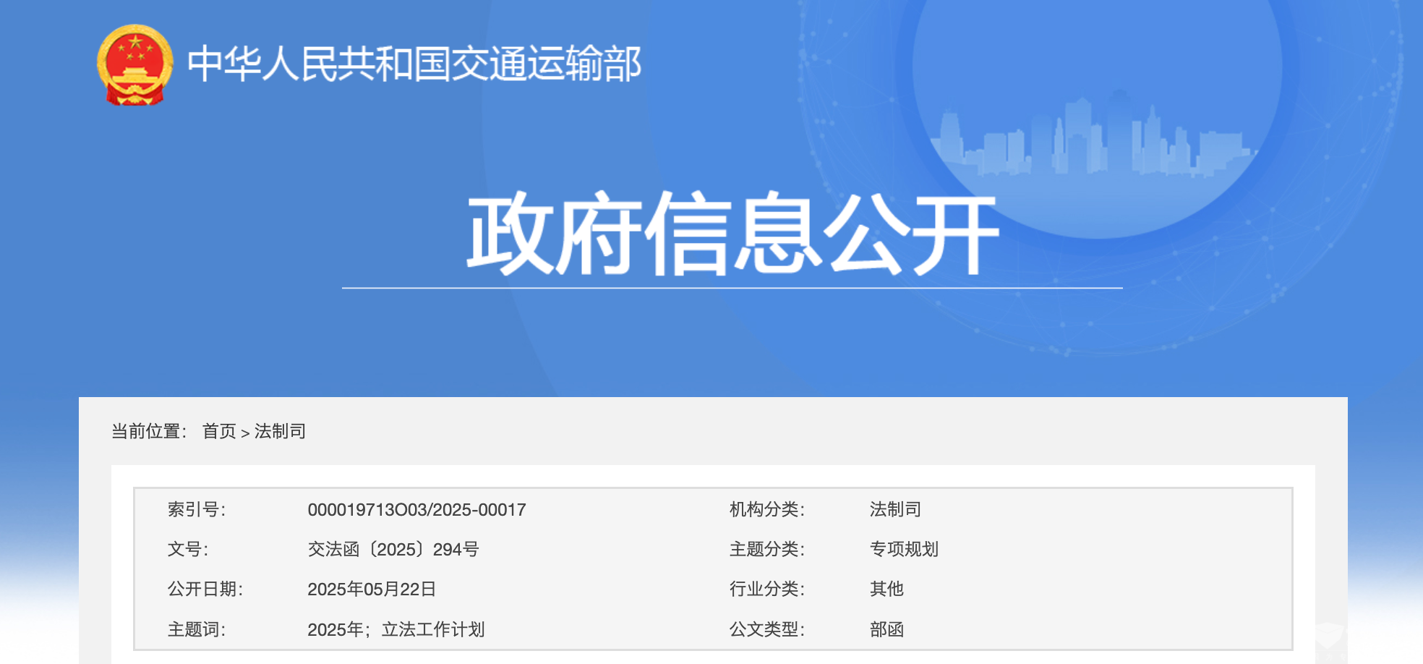Click the 行业分类 field label
The width and height of the screenshot is (1423, 664).
point(766,589)
